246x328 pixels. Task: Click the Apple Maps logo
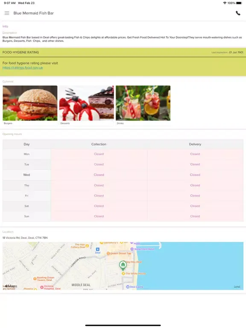coord(11,286)
